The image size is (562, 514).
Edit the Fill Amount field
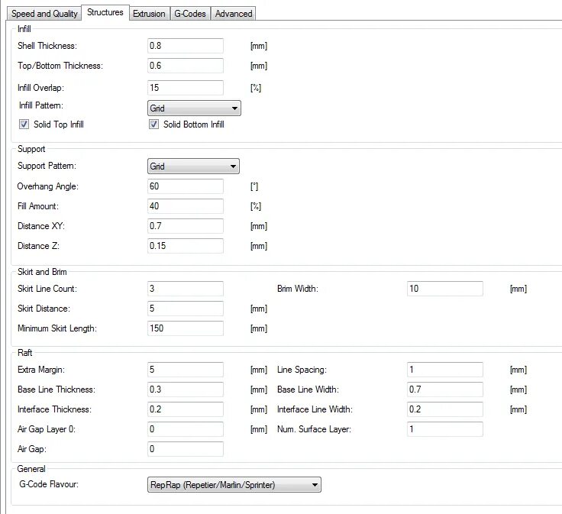point(186,206)
